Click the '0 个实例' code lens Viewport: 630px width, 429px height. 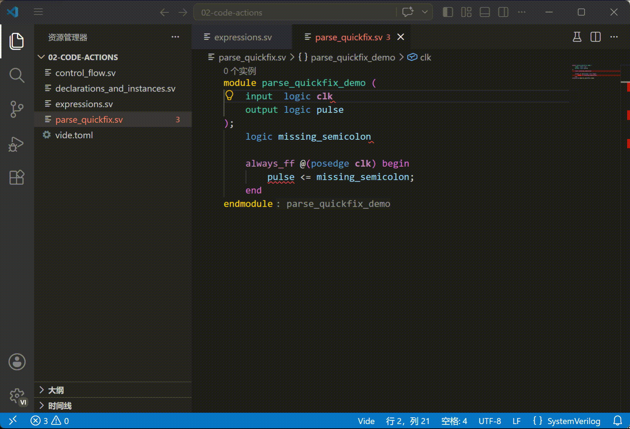coord(240,71)
